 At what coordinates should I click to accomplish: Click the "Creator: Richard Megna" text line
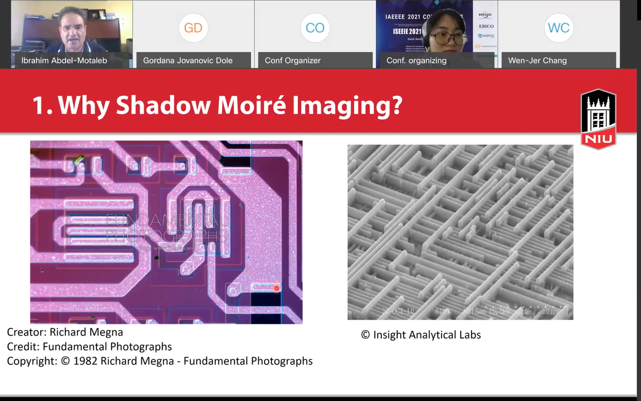click(65, 332)
